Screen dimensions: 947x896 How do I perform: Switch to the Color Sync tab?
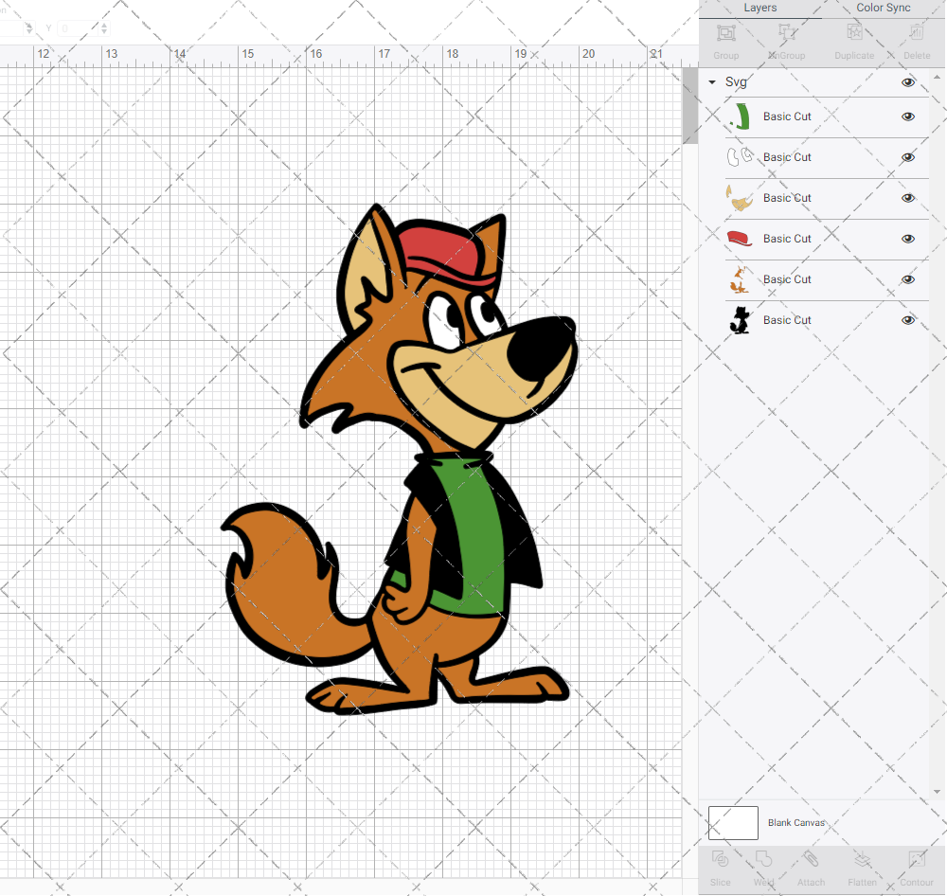[x=883, y=9]
